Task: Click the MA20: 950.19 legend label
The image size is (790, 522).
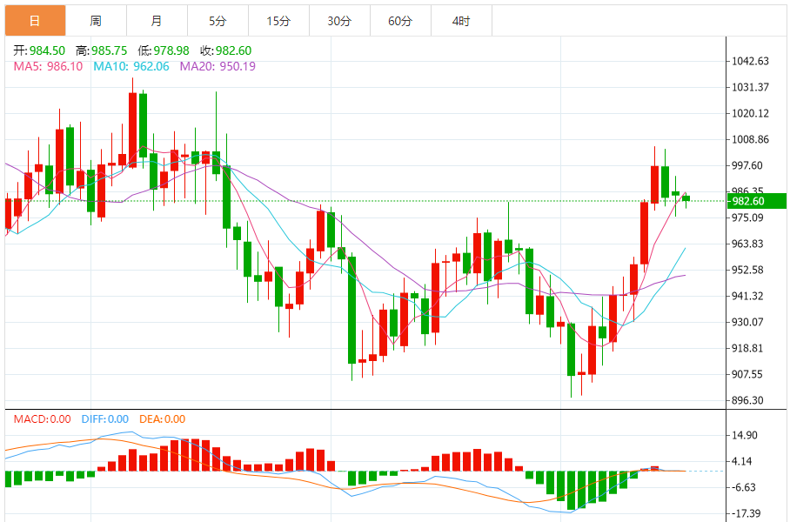Action: tap(218, 66)
